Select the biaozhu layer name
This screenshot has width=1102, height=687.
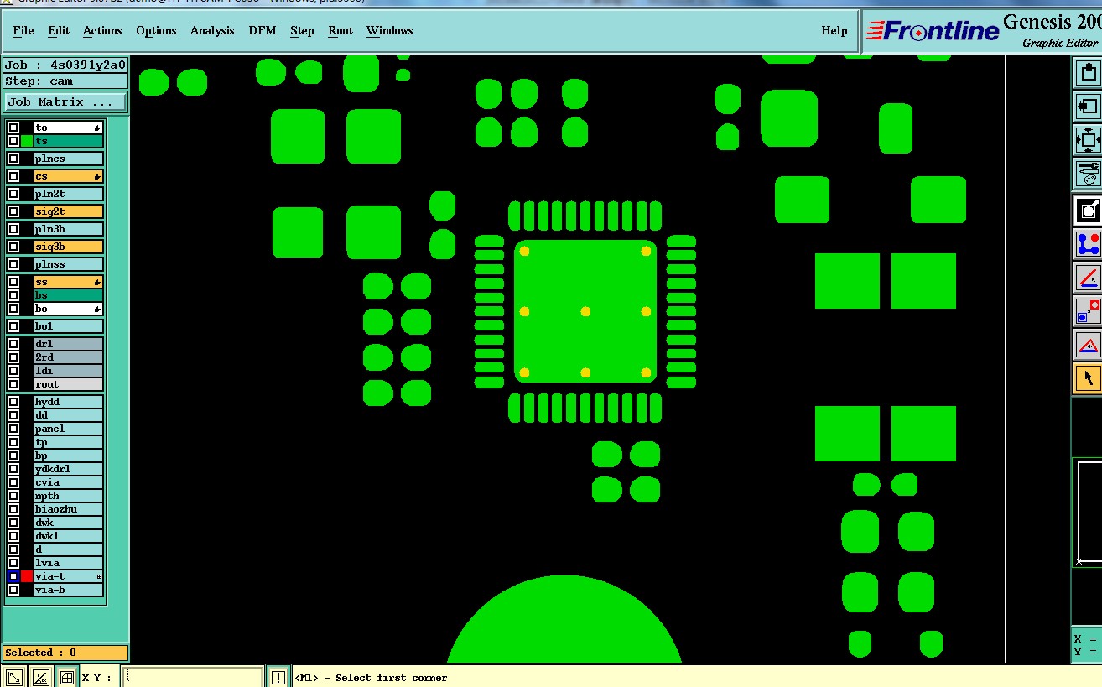pyautogui.click(x=68, y=509)
